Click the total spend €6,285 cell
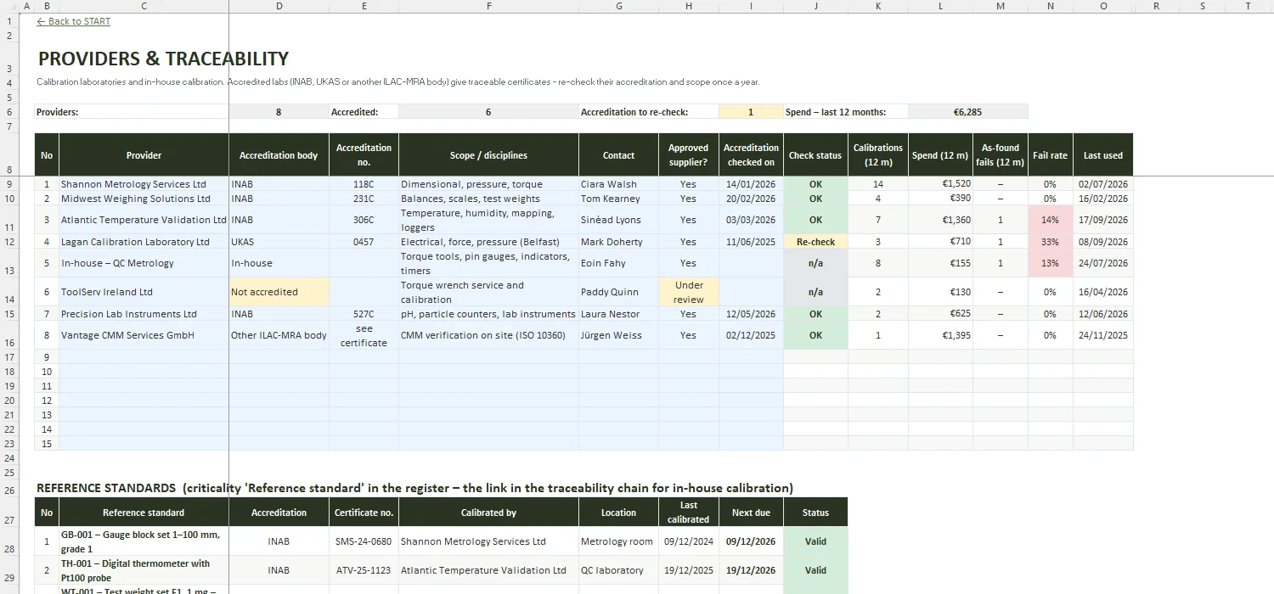1274x594 pixels. (967, 112)
